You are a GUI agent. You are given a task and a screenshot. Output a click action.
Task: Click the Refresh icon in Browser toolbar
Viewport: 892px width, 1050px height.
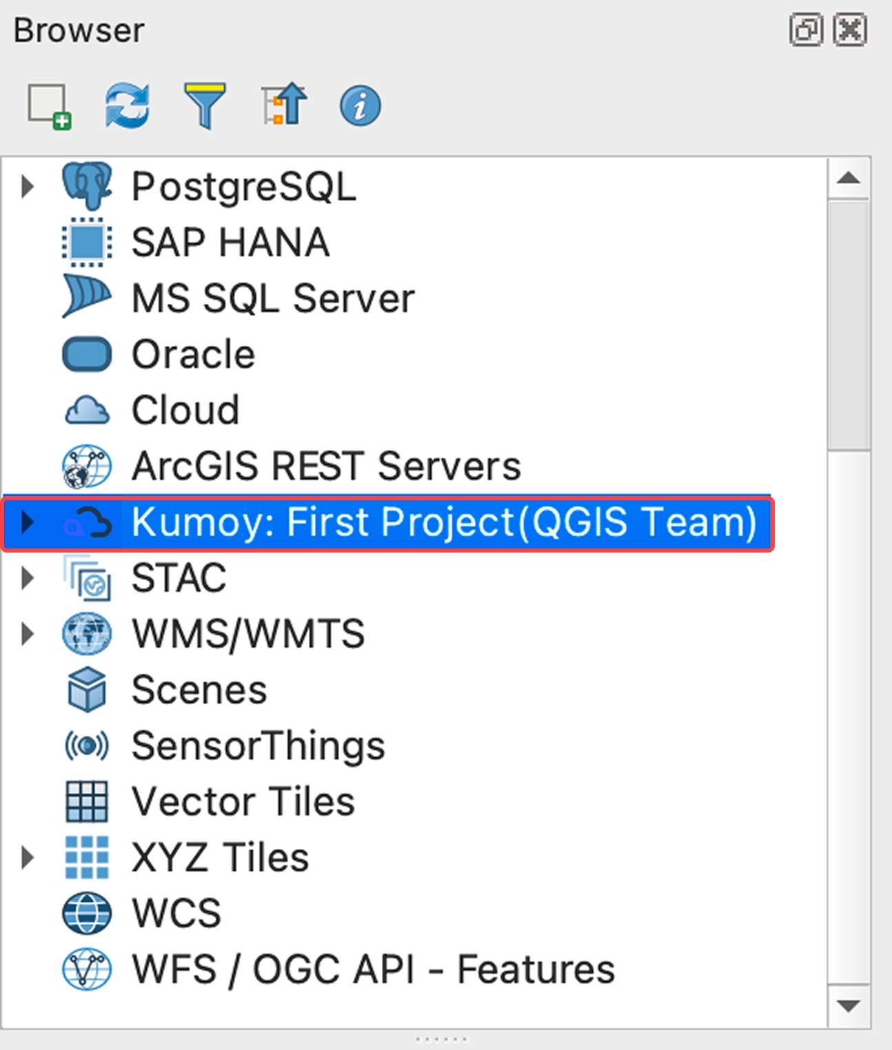point(127,105)
